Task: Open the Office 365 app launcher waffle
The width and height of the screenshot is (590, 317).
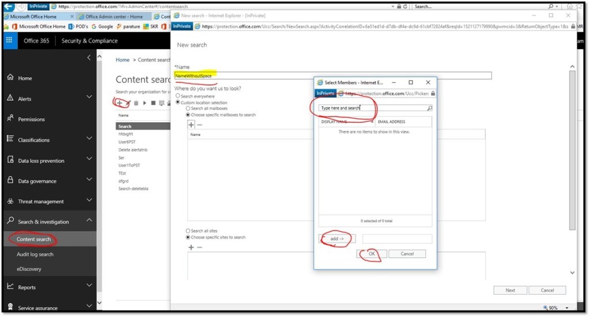Action: (9, 40)
